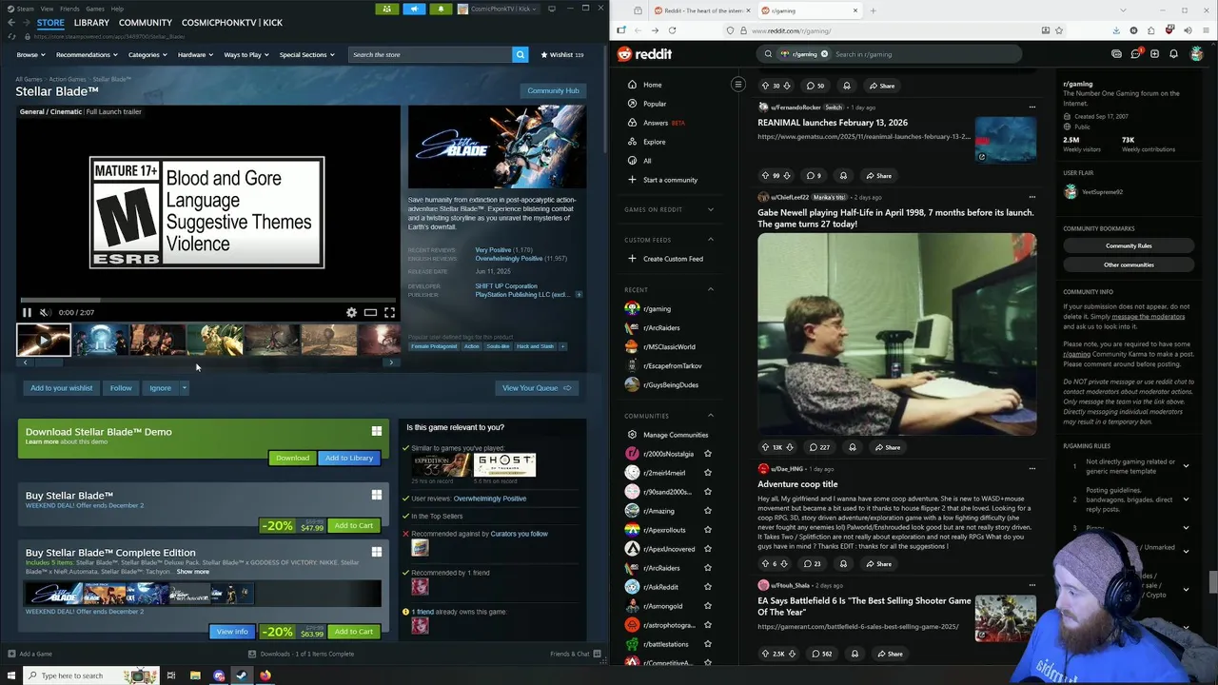Click the Steam store search magnifier button
This screenshot has height=685, width=1218.
tap(521, 54)
